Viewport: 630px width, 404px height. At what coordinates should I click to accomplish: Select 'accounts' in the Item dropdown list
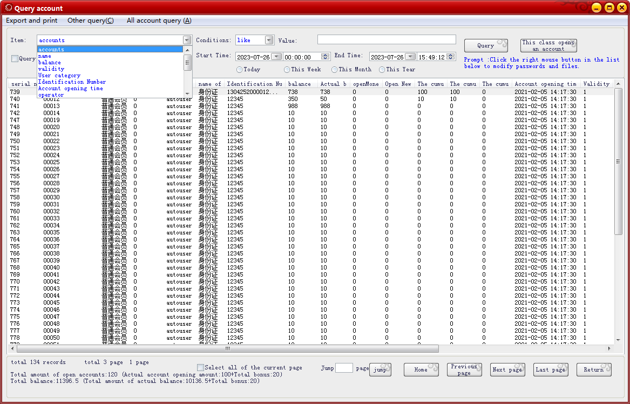110,50
